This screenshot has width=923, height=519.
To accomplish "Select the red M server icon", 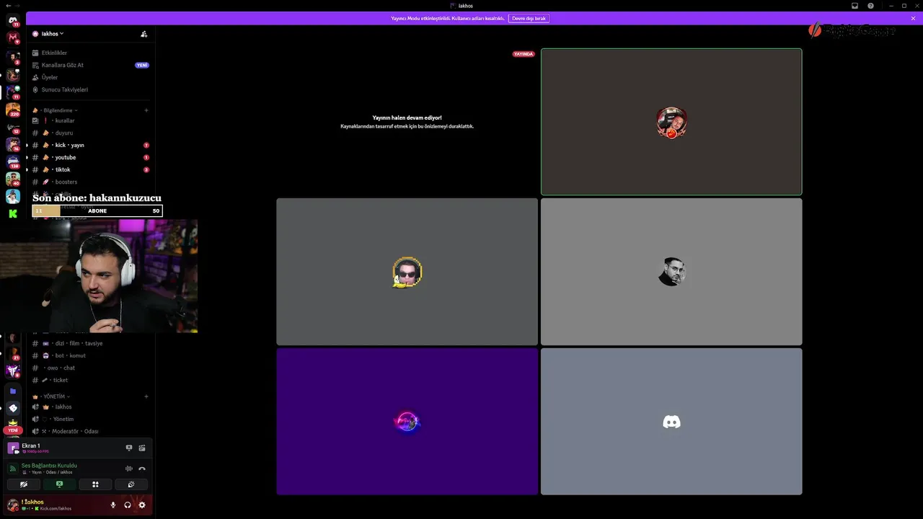I will pos(13,37).
